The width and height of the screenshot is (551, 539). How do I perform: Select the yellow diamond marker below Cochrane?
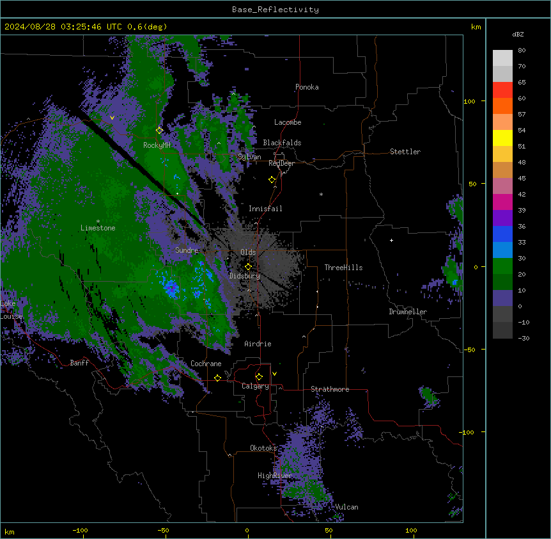[217, 378]
